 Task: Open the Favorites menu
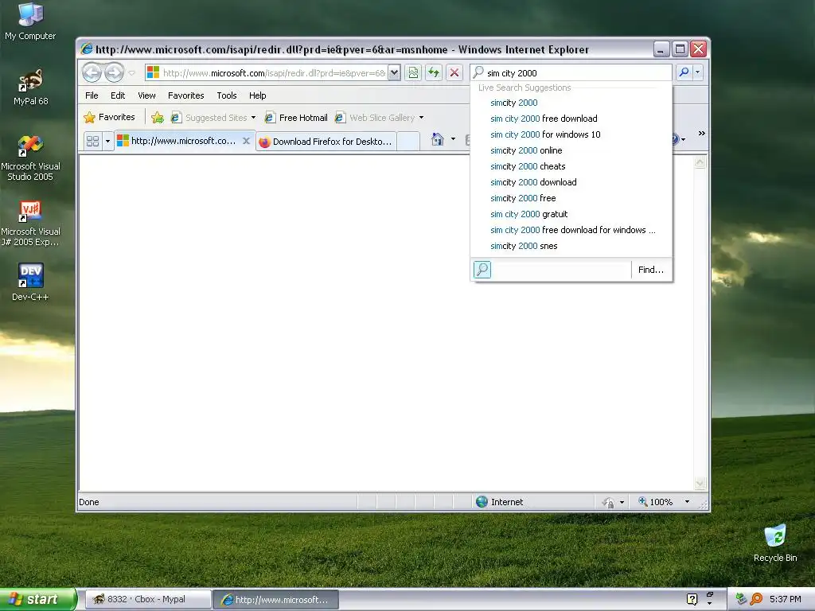(x=185, y=95)
